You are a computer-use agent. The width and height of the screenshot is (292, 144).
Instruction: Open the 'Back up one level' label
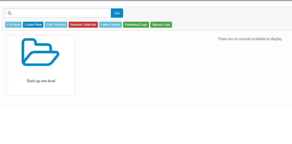[x=41, y=81]
